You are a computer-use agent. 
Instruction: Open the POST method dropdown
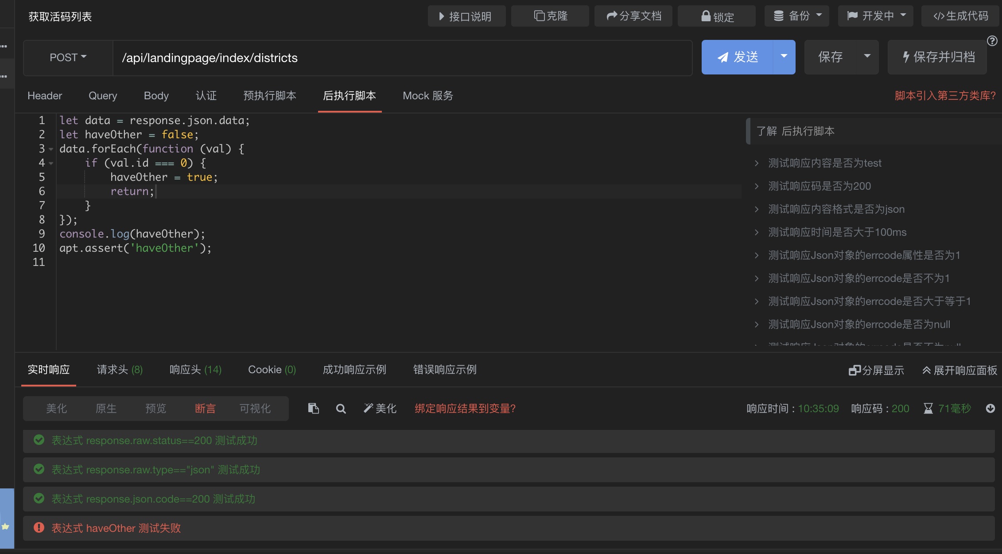[x=68, y=58]
